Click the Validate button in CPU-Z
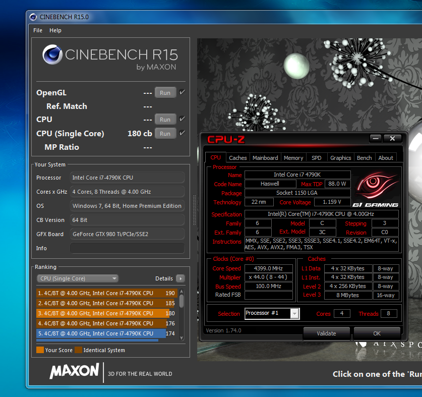 point(326,333)
